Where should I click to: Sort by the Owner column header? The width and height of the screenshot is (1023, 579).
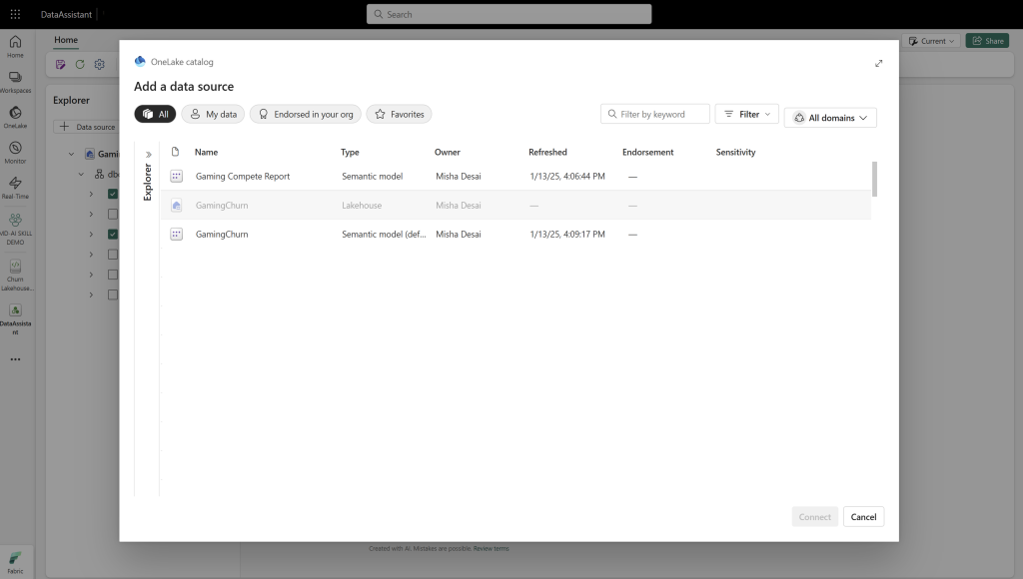448,152
